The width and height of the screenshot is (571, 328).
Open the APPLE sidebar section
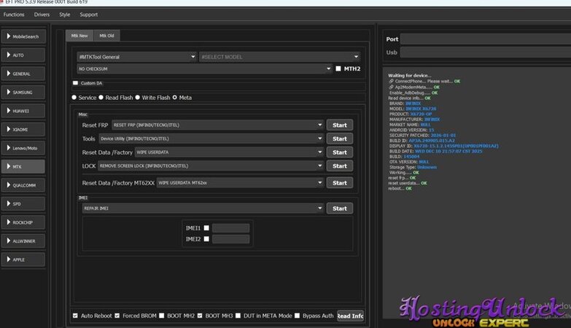pos(24,259)
